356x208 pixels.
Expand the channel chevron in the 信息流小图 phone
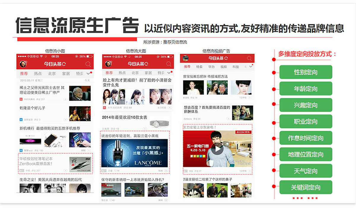pos(88,73)
